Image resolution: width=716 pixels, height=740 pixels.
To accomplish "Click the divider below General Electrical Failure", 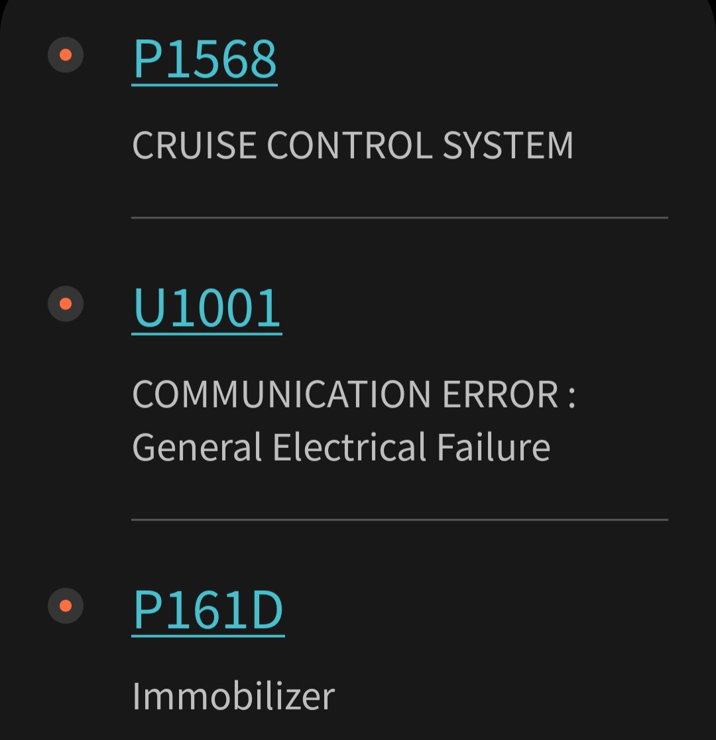I will (x=399, y=520).
